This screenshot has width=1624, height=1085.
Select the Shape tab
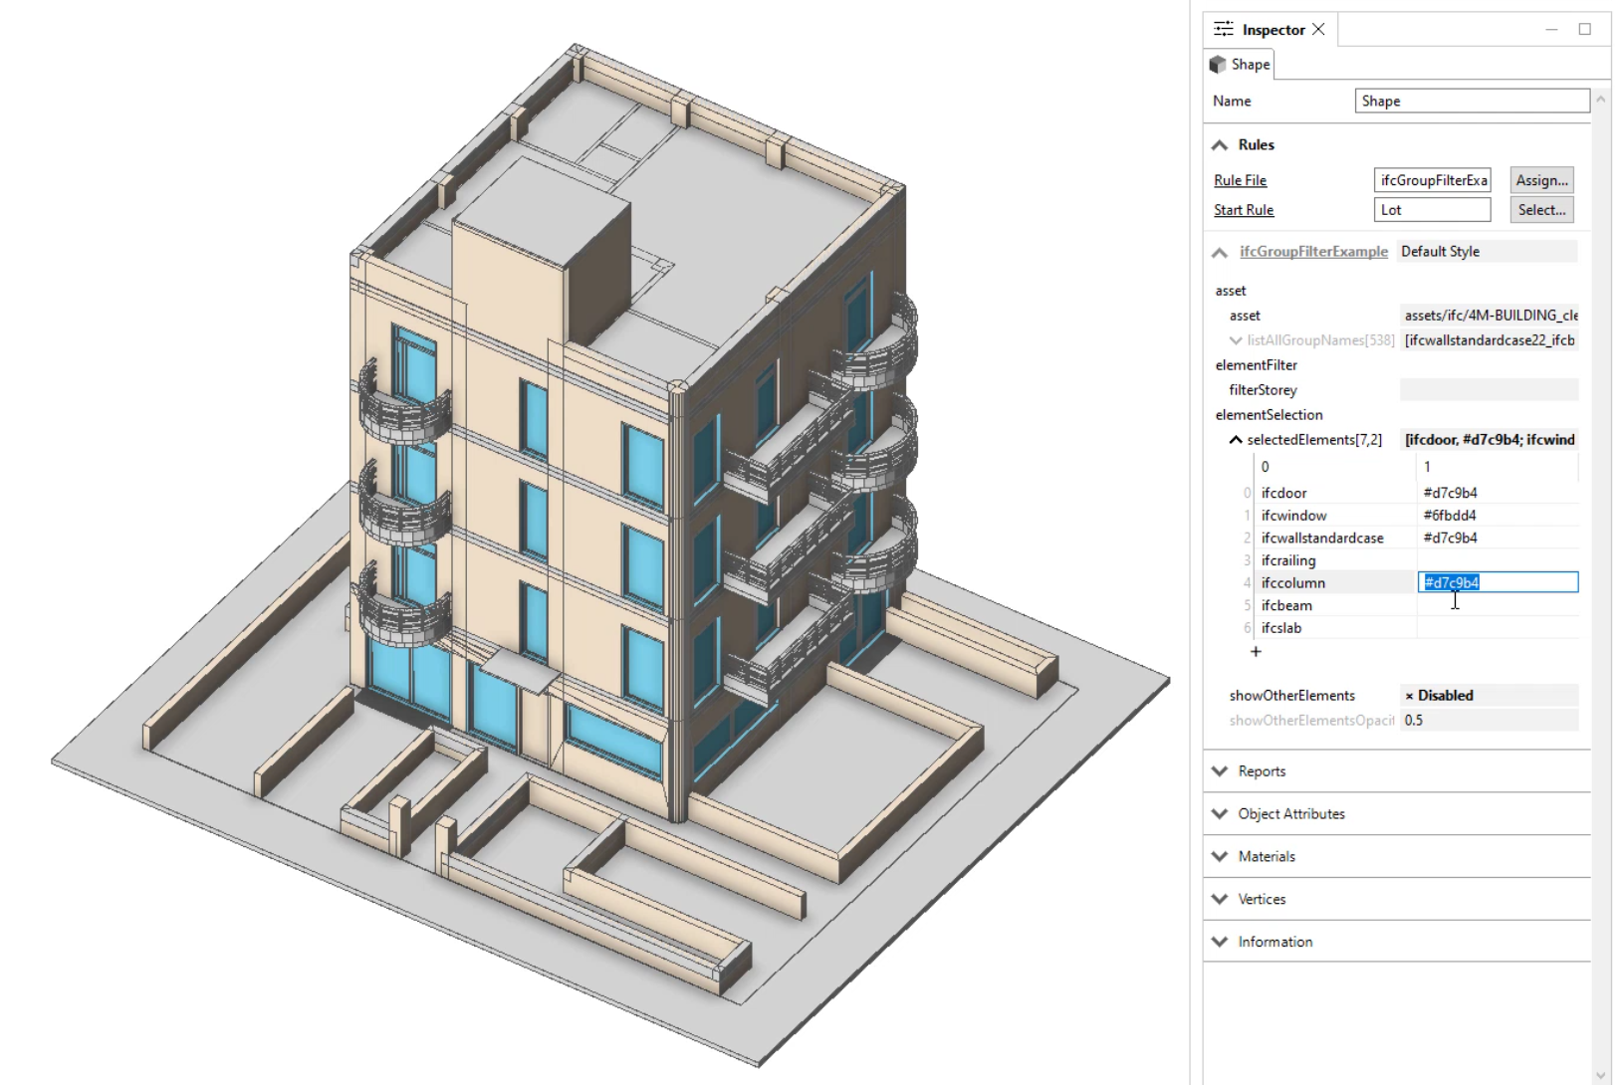1240,64
